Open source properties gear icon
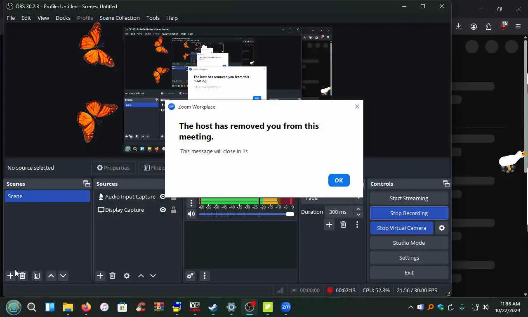This screenshot has width=528, height=317. coord(127,276)
